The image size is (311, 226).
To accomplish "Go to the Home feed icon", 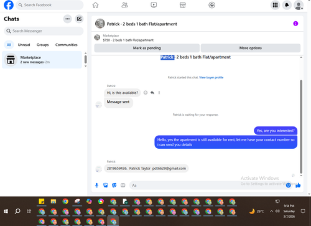I will (x=95, y=5).
